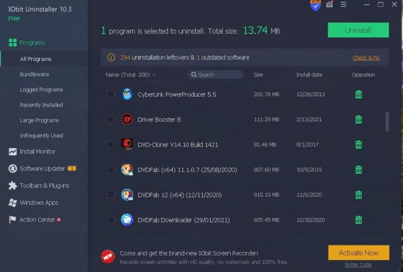Screen dimensions: 403x272
Task: Open Action Center
Action: (x=32, y=220)
